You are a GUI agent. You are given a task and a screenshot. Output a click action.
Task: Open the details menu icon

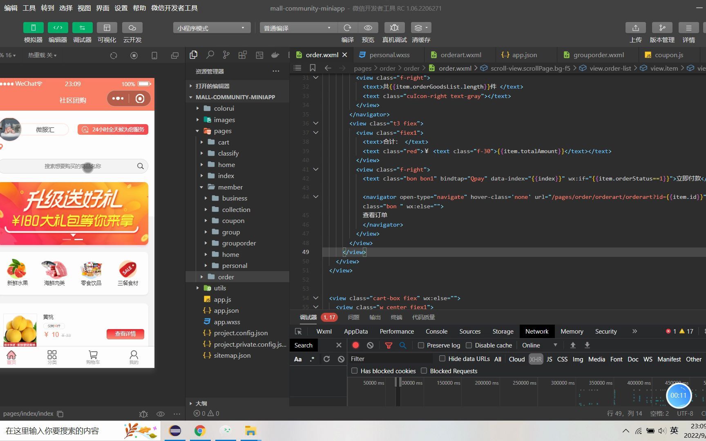click(x=689, y=28)
